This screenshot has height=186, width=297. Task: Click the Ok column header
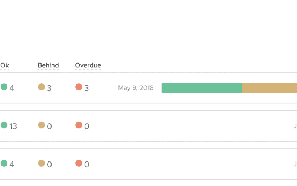4,66
